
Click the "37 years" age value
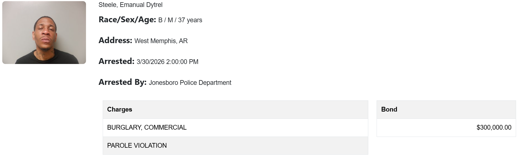point(190,20)
